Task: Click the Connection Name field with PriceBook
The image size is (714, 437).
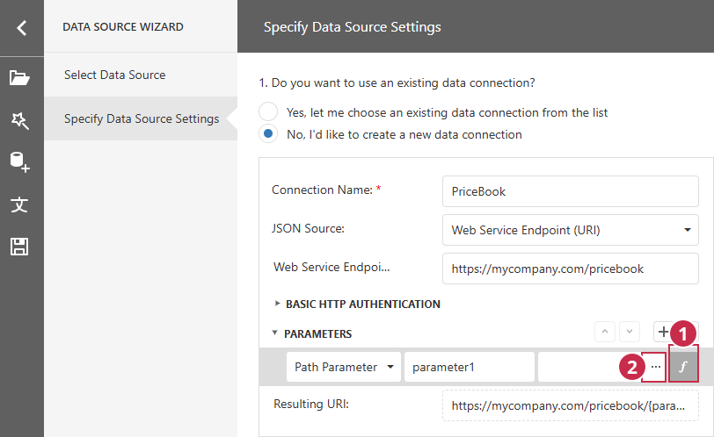Action: click(x=570, y=191)
